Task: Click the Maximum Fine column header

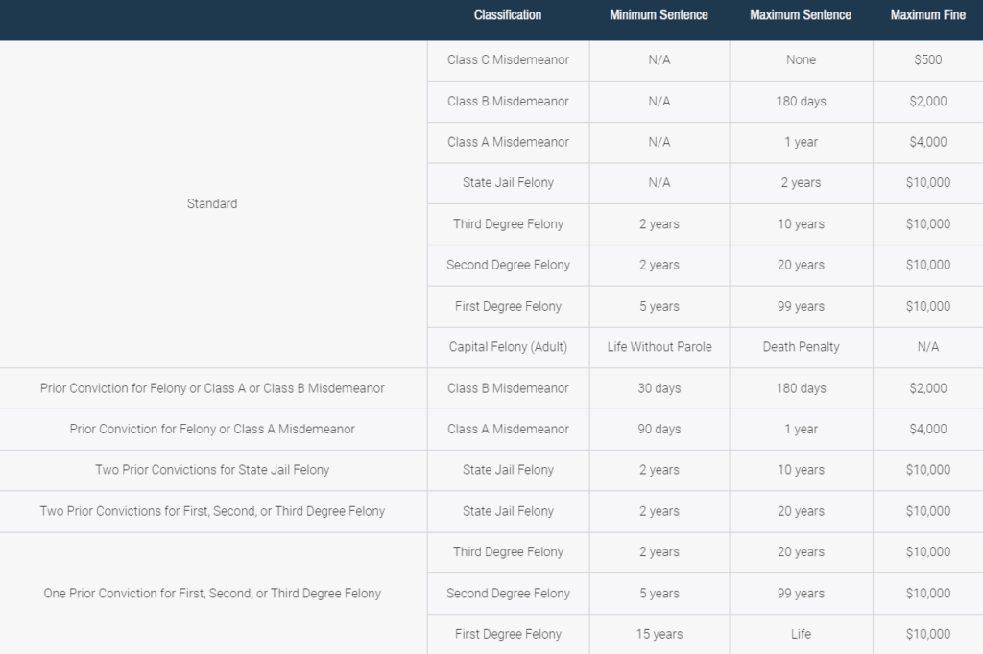Action: [x=927, y=15]
